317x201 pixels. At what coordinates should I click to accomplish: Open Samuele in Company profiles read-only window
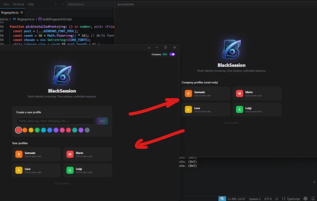click(206, 93)
